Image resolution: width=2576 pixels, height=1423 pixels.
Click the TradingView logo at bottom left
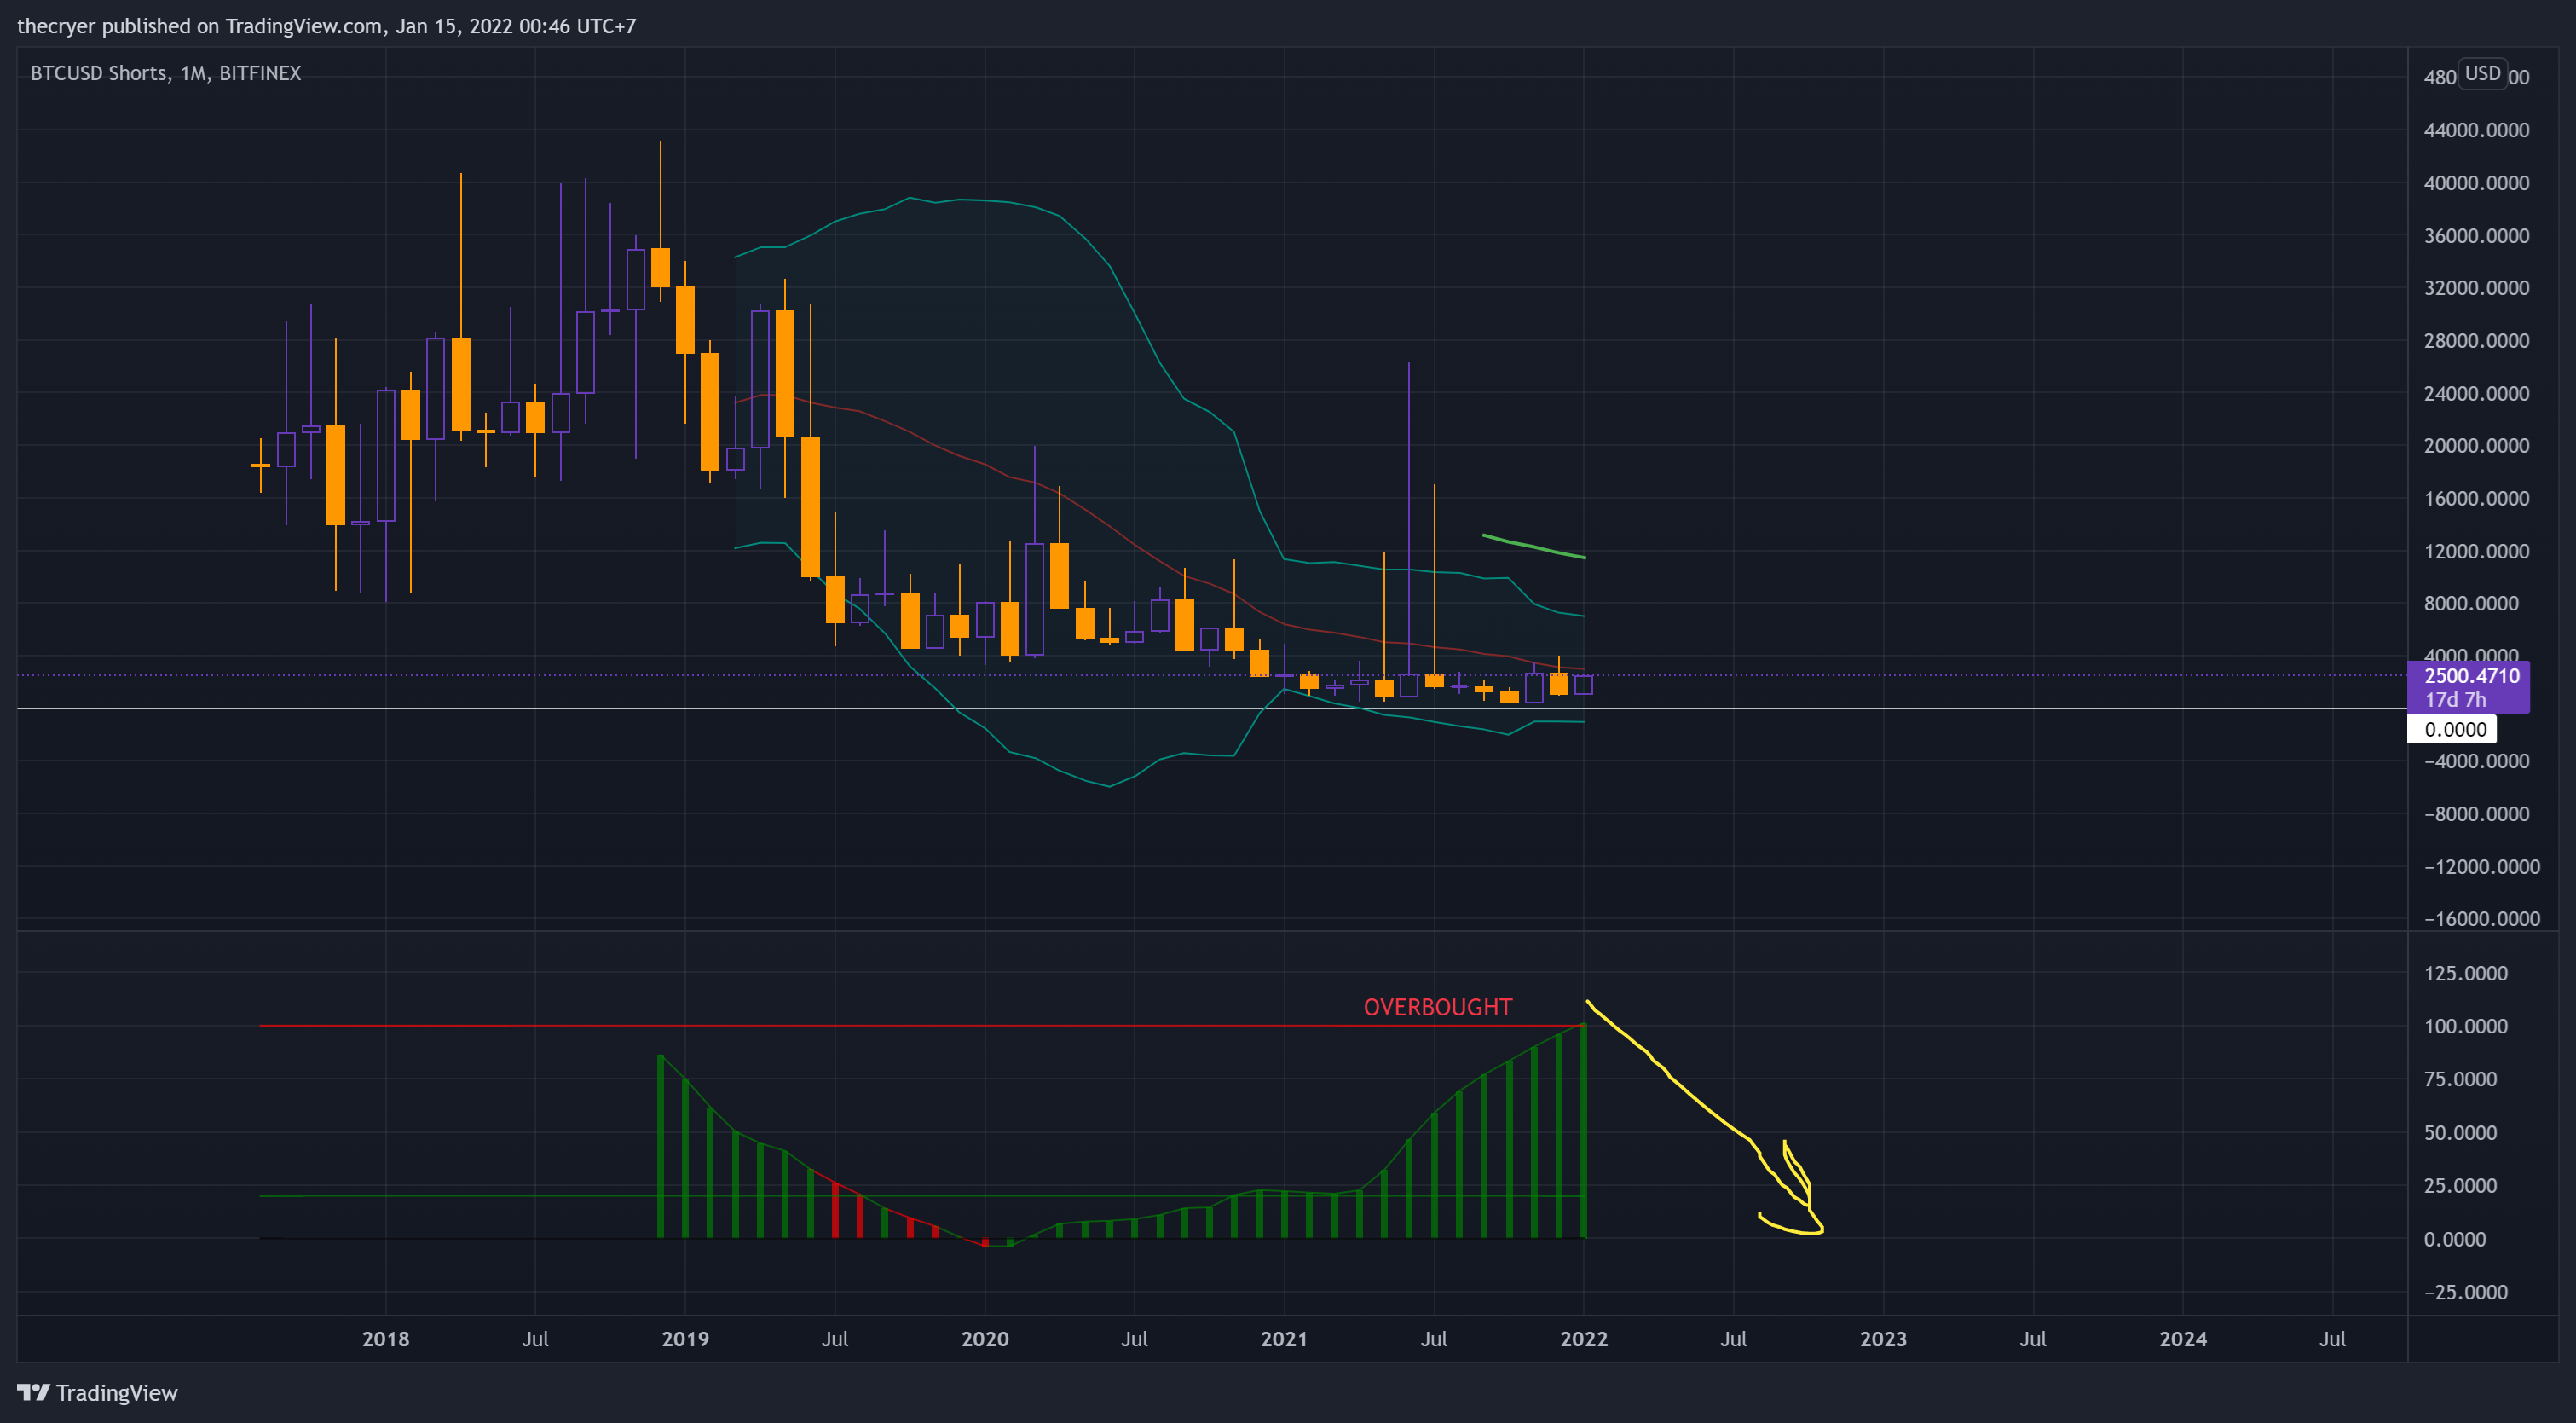point(97,1392)
